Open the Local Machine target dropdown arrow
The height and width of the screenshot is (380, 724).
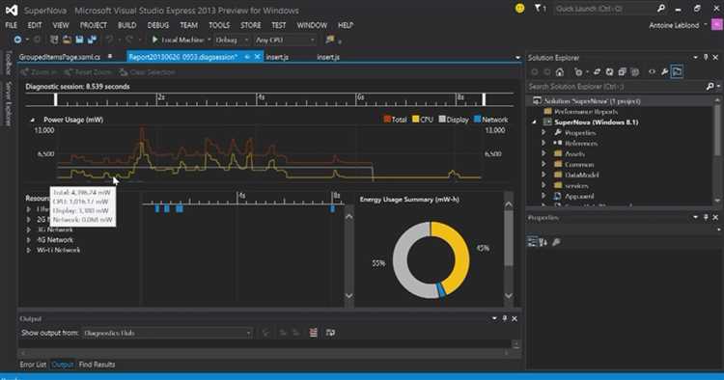(209, 41)
